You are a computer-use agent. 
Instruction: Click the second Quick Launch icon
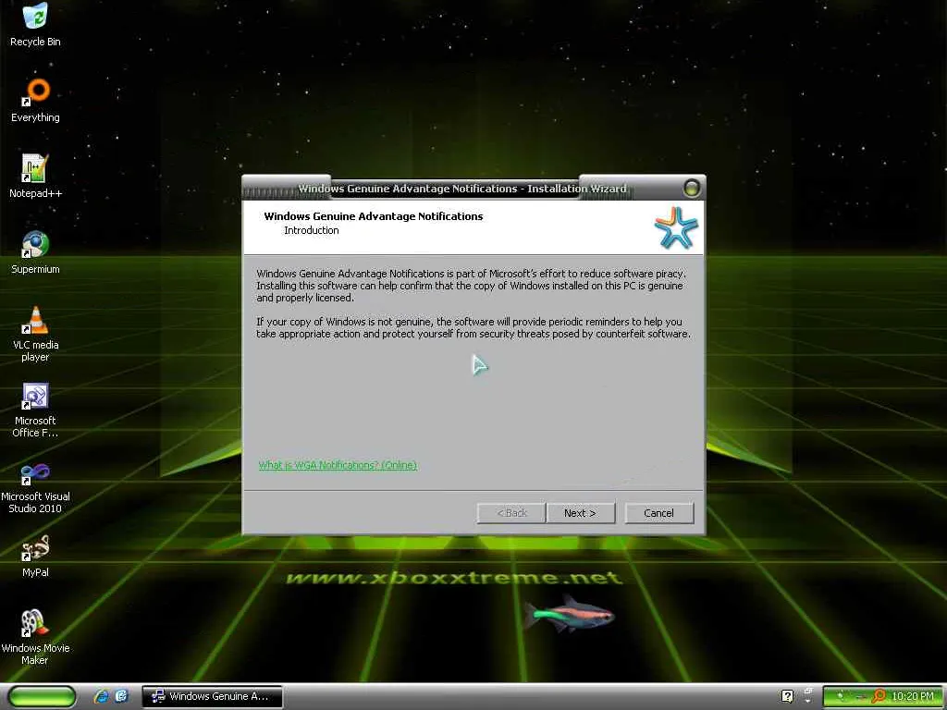click(x=121, y=696)
